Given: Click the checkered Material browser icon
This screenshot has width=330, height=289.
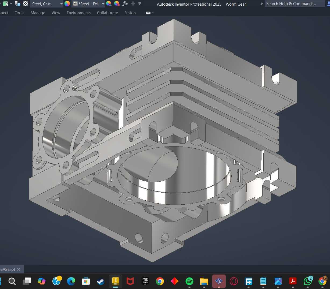Looking at the screenshot, I should (x=26, y=4).
